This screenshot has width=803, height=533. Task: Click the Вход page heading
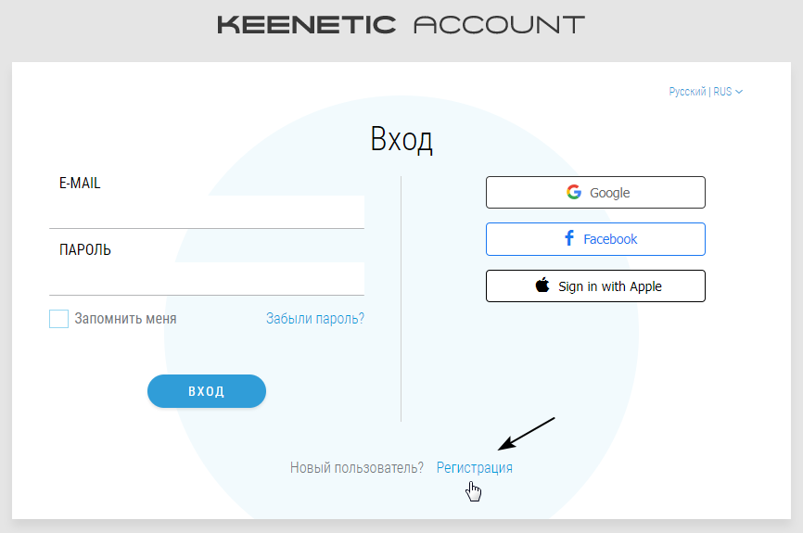pyautogui.click(x=401, y=139)
